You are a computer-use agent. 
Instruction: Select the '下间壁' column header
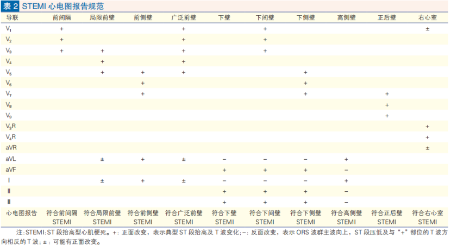pyautogui.click(x=265, y=17)
